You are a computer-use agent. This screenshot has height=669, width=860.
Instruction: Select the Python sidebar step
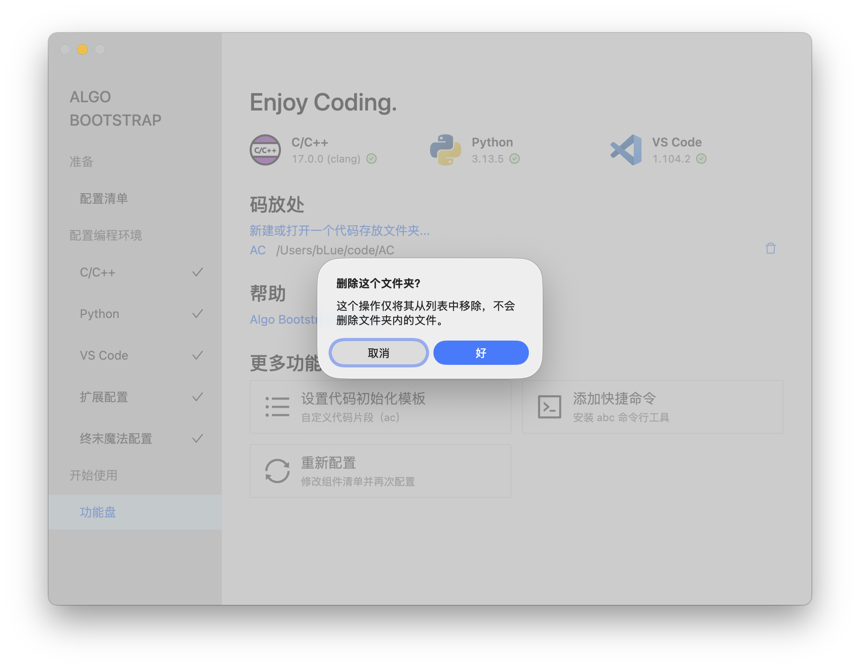pyautogui.click(x=100, y=314)
